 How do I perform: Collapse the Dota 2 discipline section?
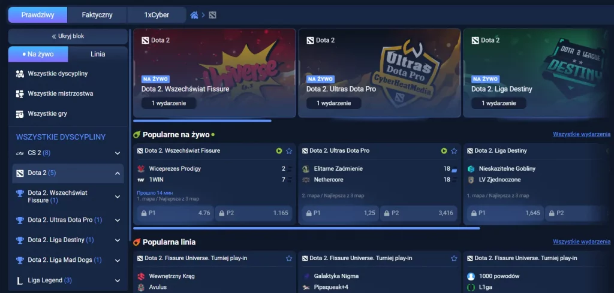[118, 173]
